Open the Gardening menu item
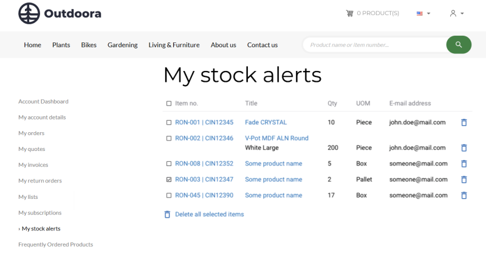486x254 pixels. click(123, 45)
